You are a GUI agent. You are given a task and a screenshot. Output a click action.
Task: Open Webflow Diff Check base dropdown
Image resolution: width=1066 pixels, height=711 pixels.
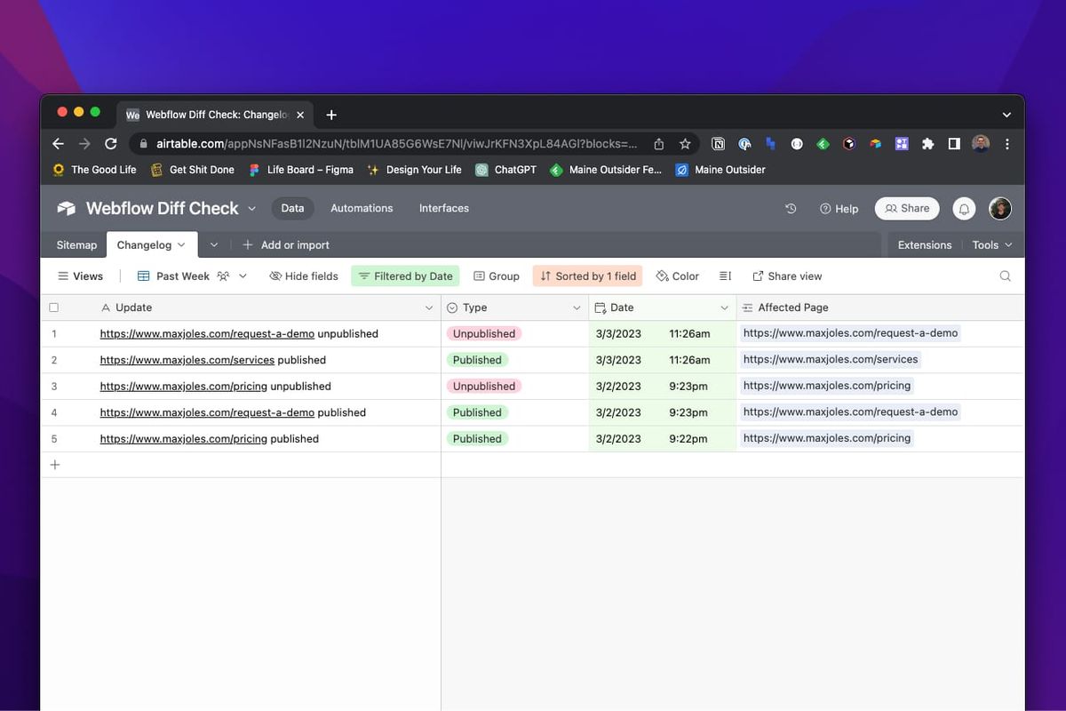251,209
